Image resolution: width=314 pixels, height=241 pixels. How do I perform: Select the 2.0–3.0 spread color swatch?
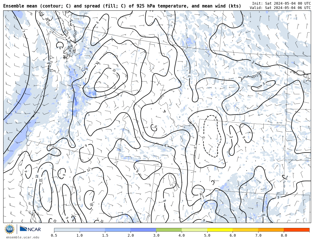(x=143, y=230)
